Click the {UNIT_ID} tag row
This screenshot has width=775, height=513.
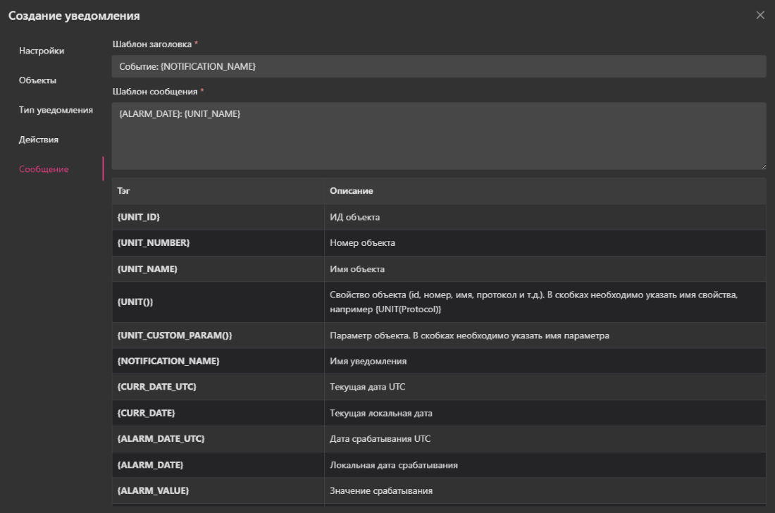pos(144,217)
